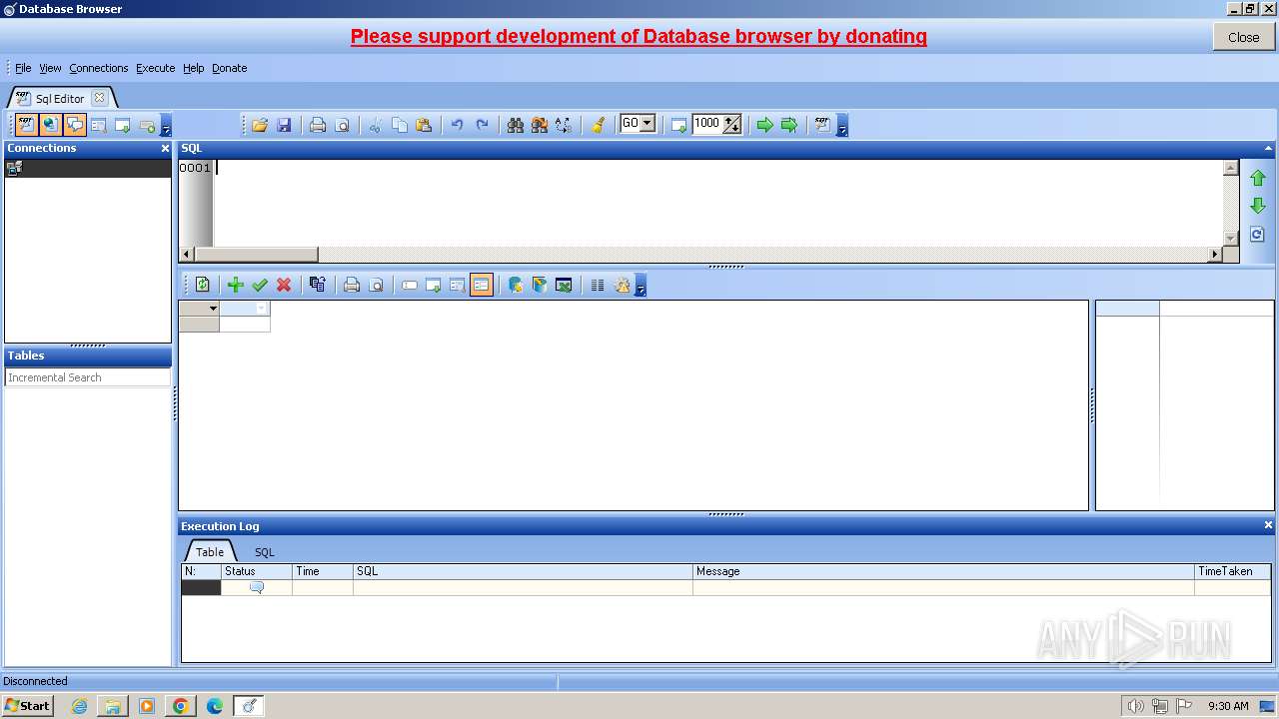Click the green plus add record icon
This screenshot has width=1279, height=719.
click(x=236, y=285)
